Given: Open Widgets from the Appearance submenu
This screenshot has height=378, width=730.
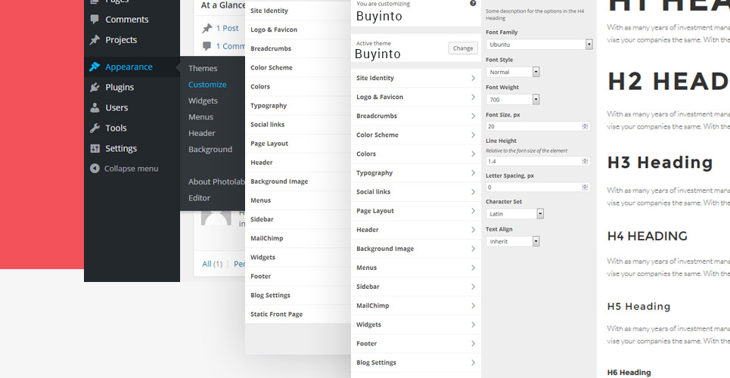Looking at the screenshot, I should click(203, 101).
